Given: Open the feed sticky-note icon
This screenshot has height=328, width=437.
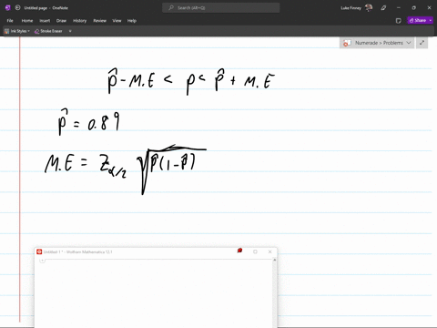Looking at the screenshot, I should [399, 21].
